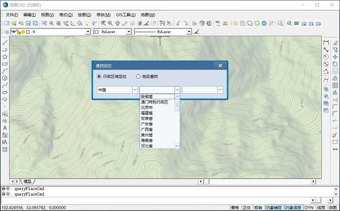Select the Line tool in left toolbar
This screenshot has height=211, width=340.
tap(5, 42)
